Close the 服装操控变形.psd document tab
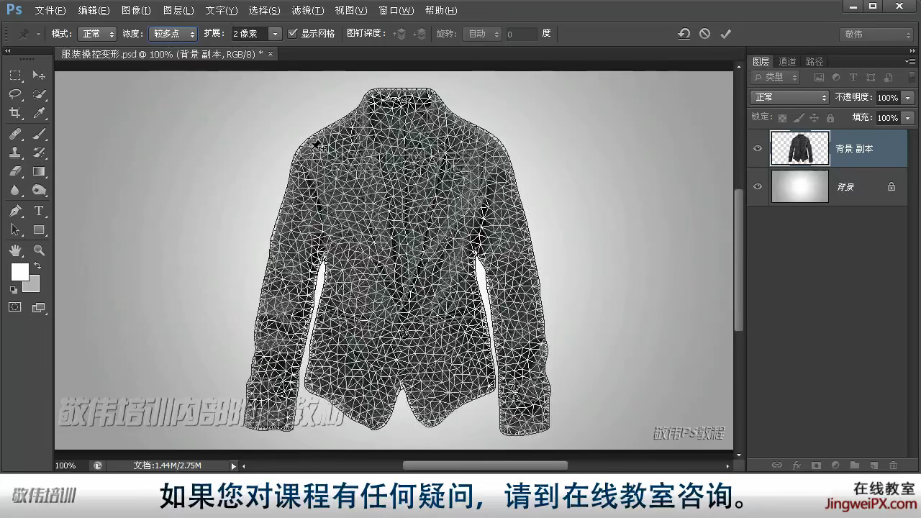This screenshot has width=921, height=518. [271, 54]
